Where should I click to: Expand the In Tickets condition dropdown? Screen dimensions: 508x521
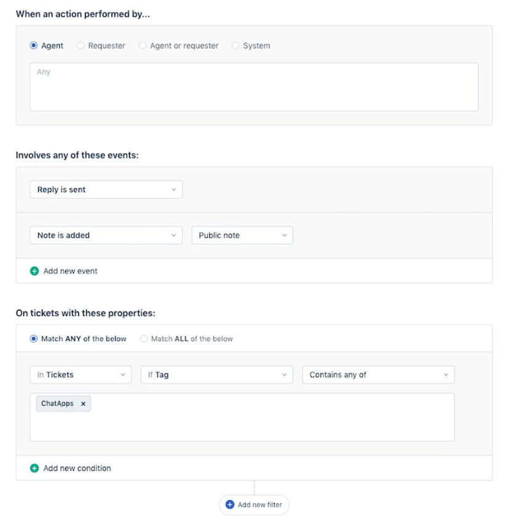(80, 374)
